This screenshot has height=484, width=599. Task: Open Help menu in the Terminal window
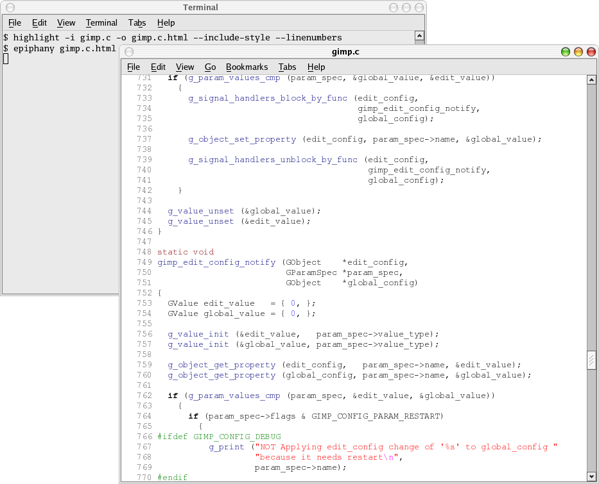[x=166, y=23]
